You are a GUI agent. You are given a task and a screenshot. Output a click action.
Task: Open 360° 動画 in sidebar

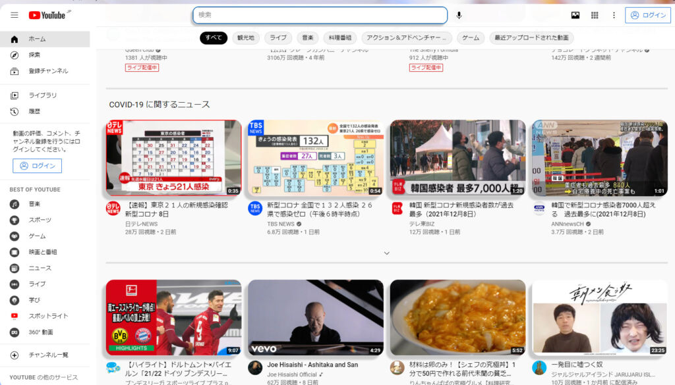coord(45,332)
